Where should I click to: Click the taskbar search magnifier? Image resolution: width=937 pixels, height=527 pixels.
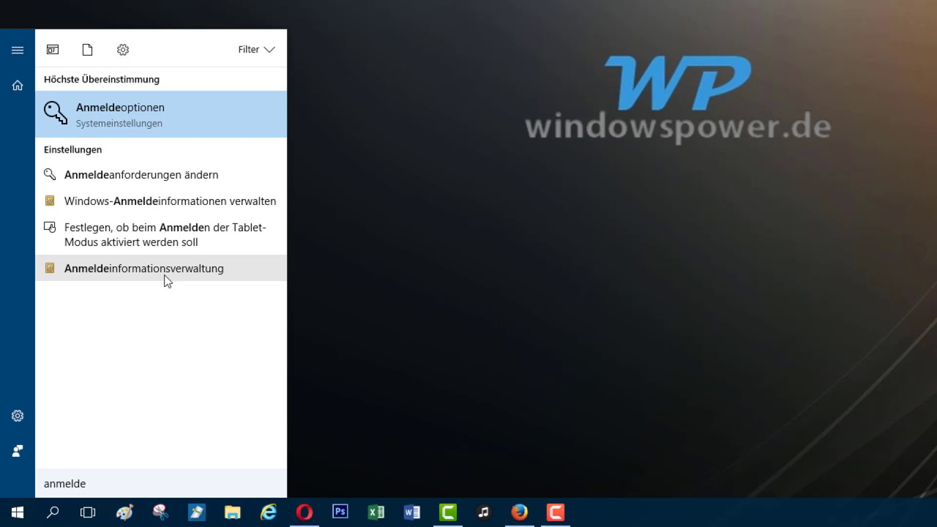[53, 512]
